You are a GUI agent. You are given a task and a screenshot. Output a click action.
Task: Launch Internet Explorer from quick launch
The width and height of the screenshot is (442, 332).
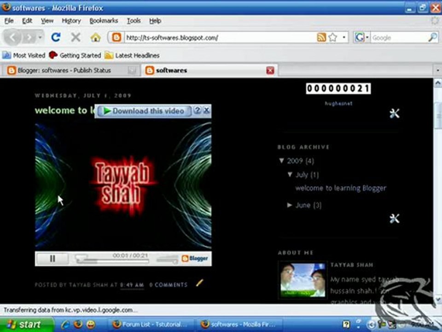point(65,324)
